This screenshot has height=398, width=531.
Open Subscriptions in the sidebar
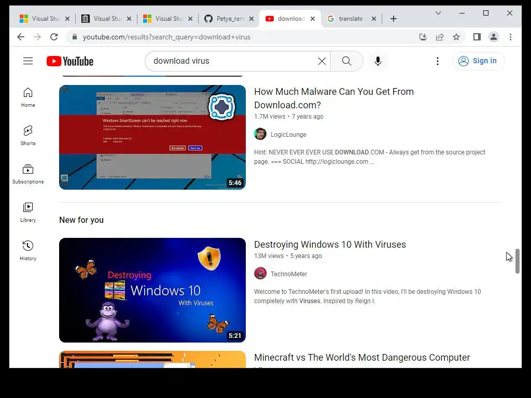(x=28, y=174)
